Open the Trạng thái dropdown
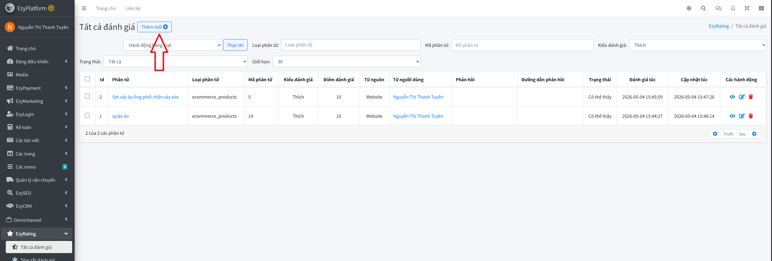 coord(175,61)
